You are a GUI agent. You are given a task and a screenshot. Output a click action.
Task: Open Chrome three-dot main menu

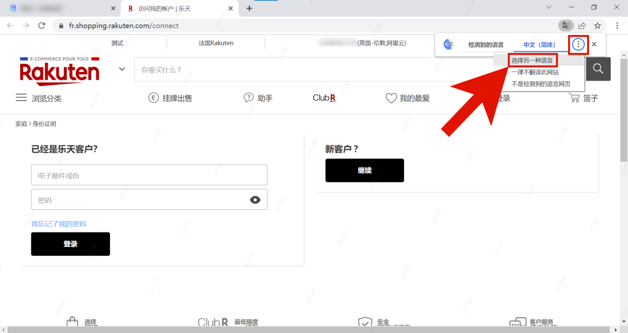pos(617,26)
